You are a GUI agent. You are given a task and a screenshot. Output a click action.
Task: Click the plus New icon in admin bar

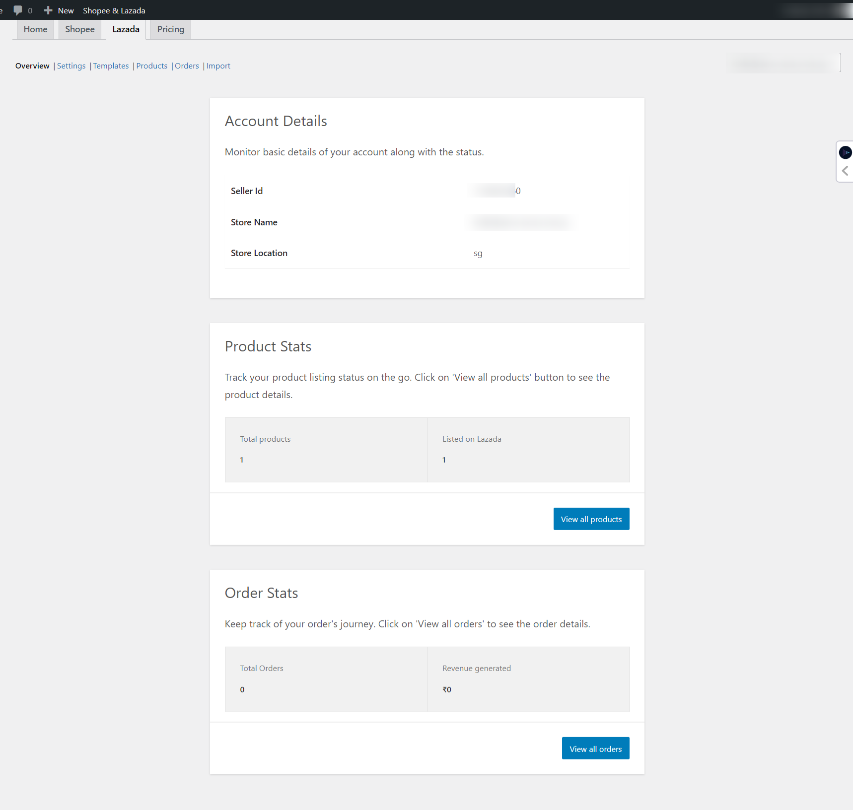[x=48, y=10]
